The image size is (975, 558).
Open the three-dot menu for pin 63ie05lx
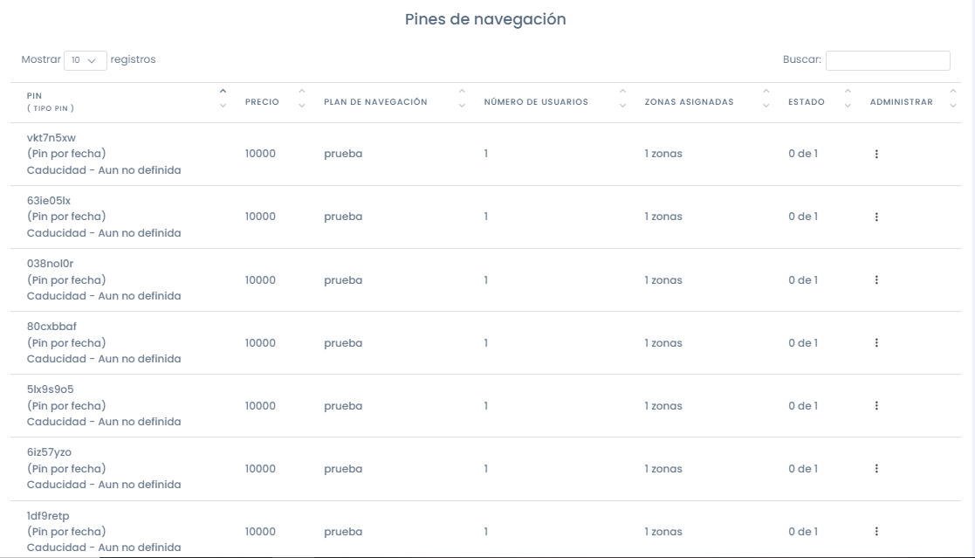click(876, 217)
